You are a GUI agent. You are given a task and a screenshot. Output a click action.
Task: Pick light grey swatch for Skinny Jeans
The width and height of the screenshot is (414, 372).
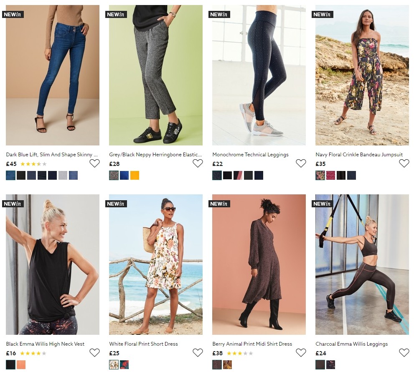click(63, 176)
